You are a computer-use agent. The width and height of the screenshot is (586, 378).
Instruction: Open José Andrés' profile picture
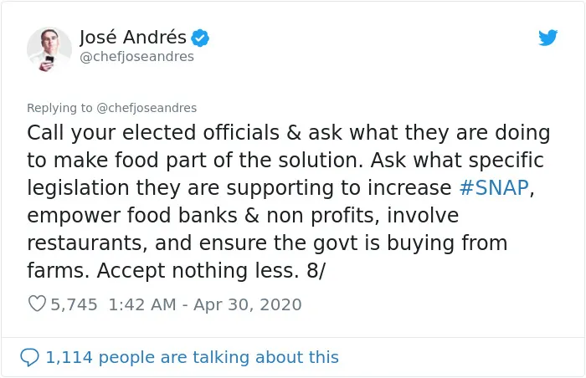(x=49, y=49)
